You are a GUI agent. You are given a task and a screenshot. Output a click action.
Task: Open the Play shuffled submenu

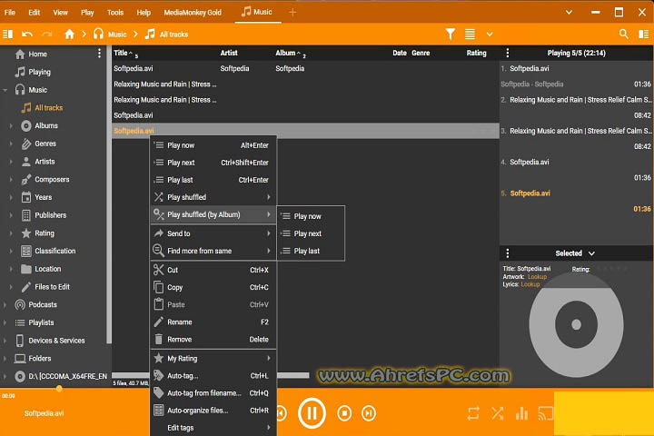click(213, 197)
